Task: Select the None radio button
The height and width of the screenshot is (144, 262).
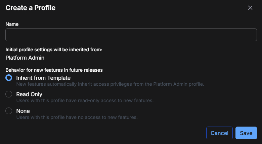Action: point(9,111)
